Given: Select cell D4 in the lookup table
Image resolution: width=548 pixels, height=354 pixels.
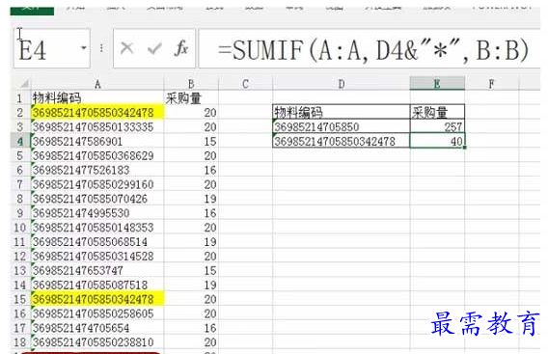Looking at the screenshot, I should (342, 141).
